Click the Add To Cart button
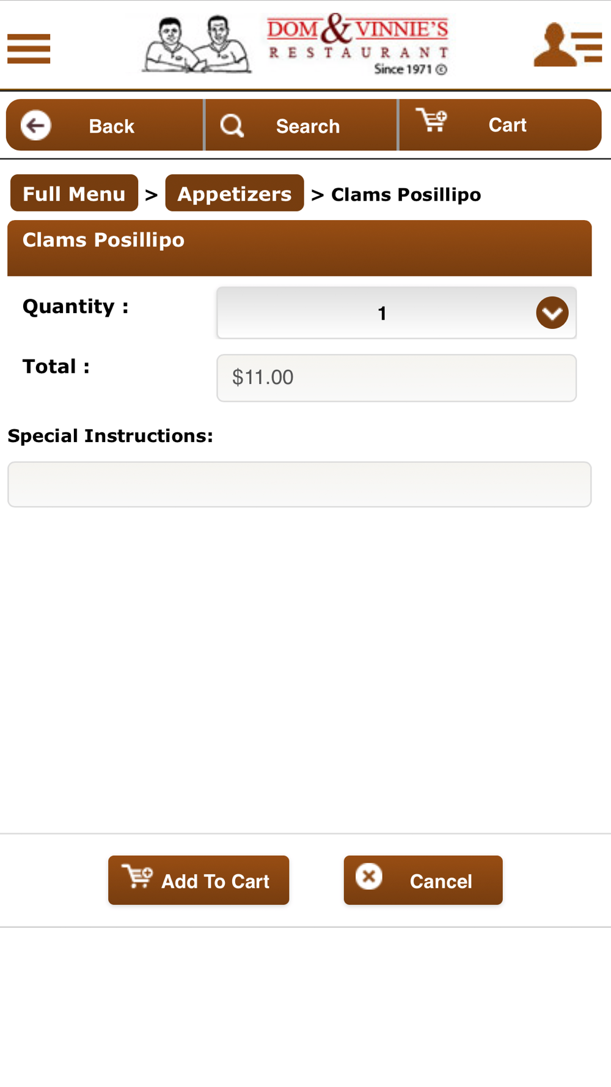Image resolution: width=611 pixels, height=1087 pixels. coord(199,880)
